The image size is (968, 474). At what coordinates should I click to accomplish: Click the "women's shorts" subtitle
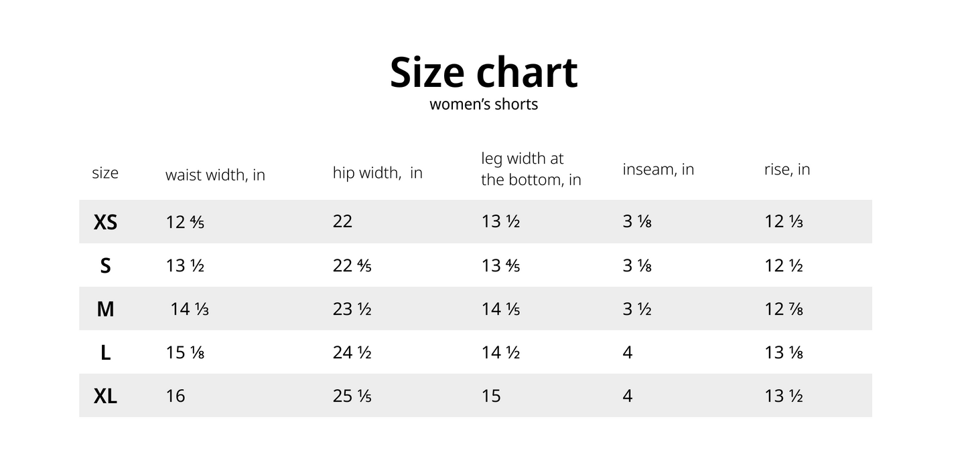(x=483, y=104)
